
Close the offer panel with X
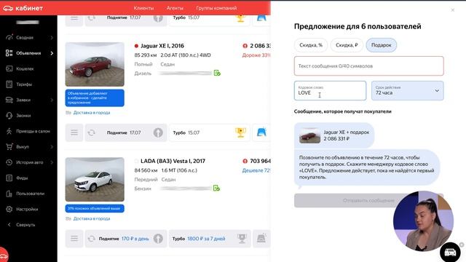click(x=453, y=10)
